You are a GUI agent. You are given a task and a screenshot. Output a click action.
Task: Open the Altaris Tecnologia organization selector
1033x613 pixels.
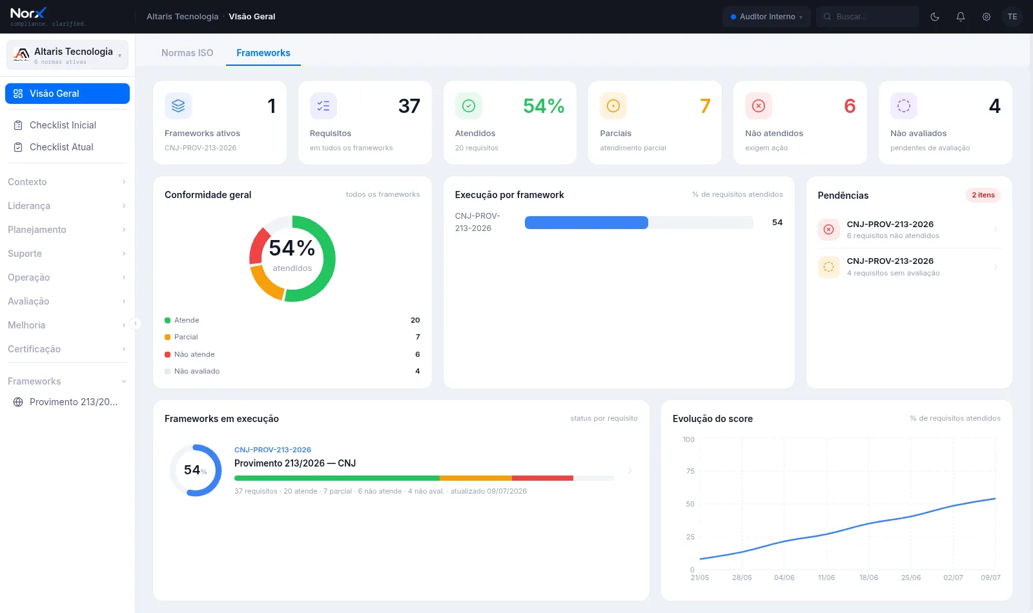coord(67,55)
